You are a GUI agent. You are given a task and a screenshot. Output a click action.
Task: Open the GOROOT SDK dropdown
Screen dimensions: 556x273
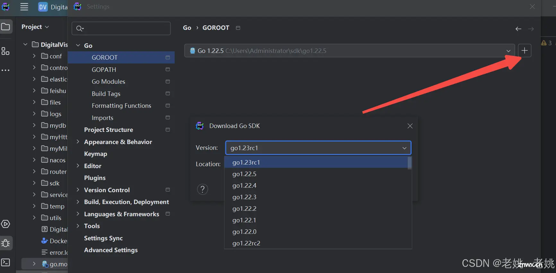coord(350,51)
